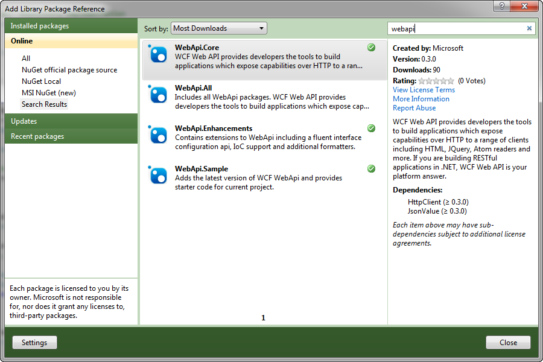Click the Dependencies: heading
The height and width of the screenshot is (362, 543).
(x=418, y=190)
